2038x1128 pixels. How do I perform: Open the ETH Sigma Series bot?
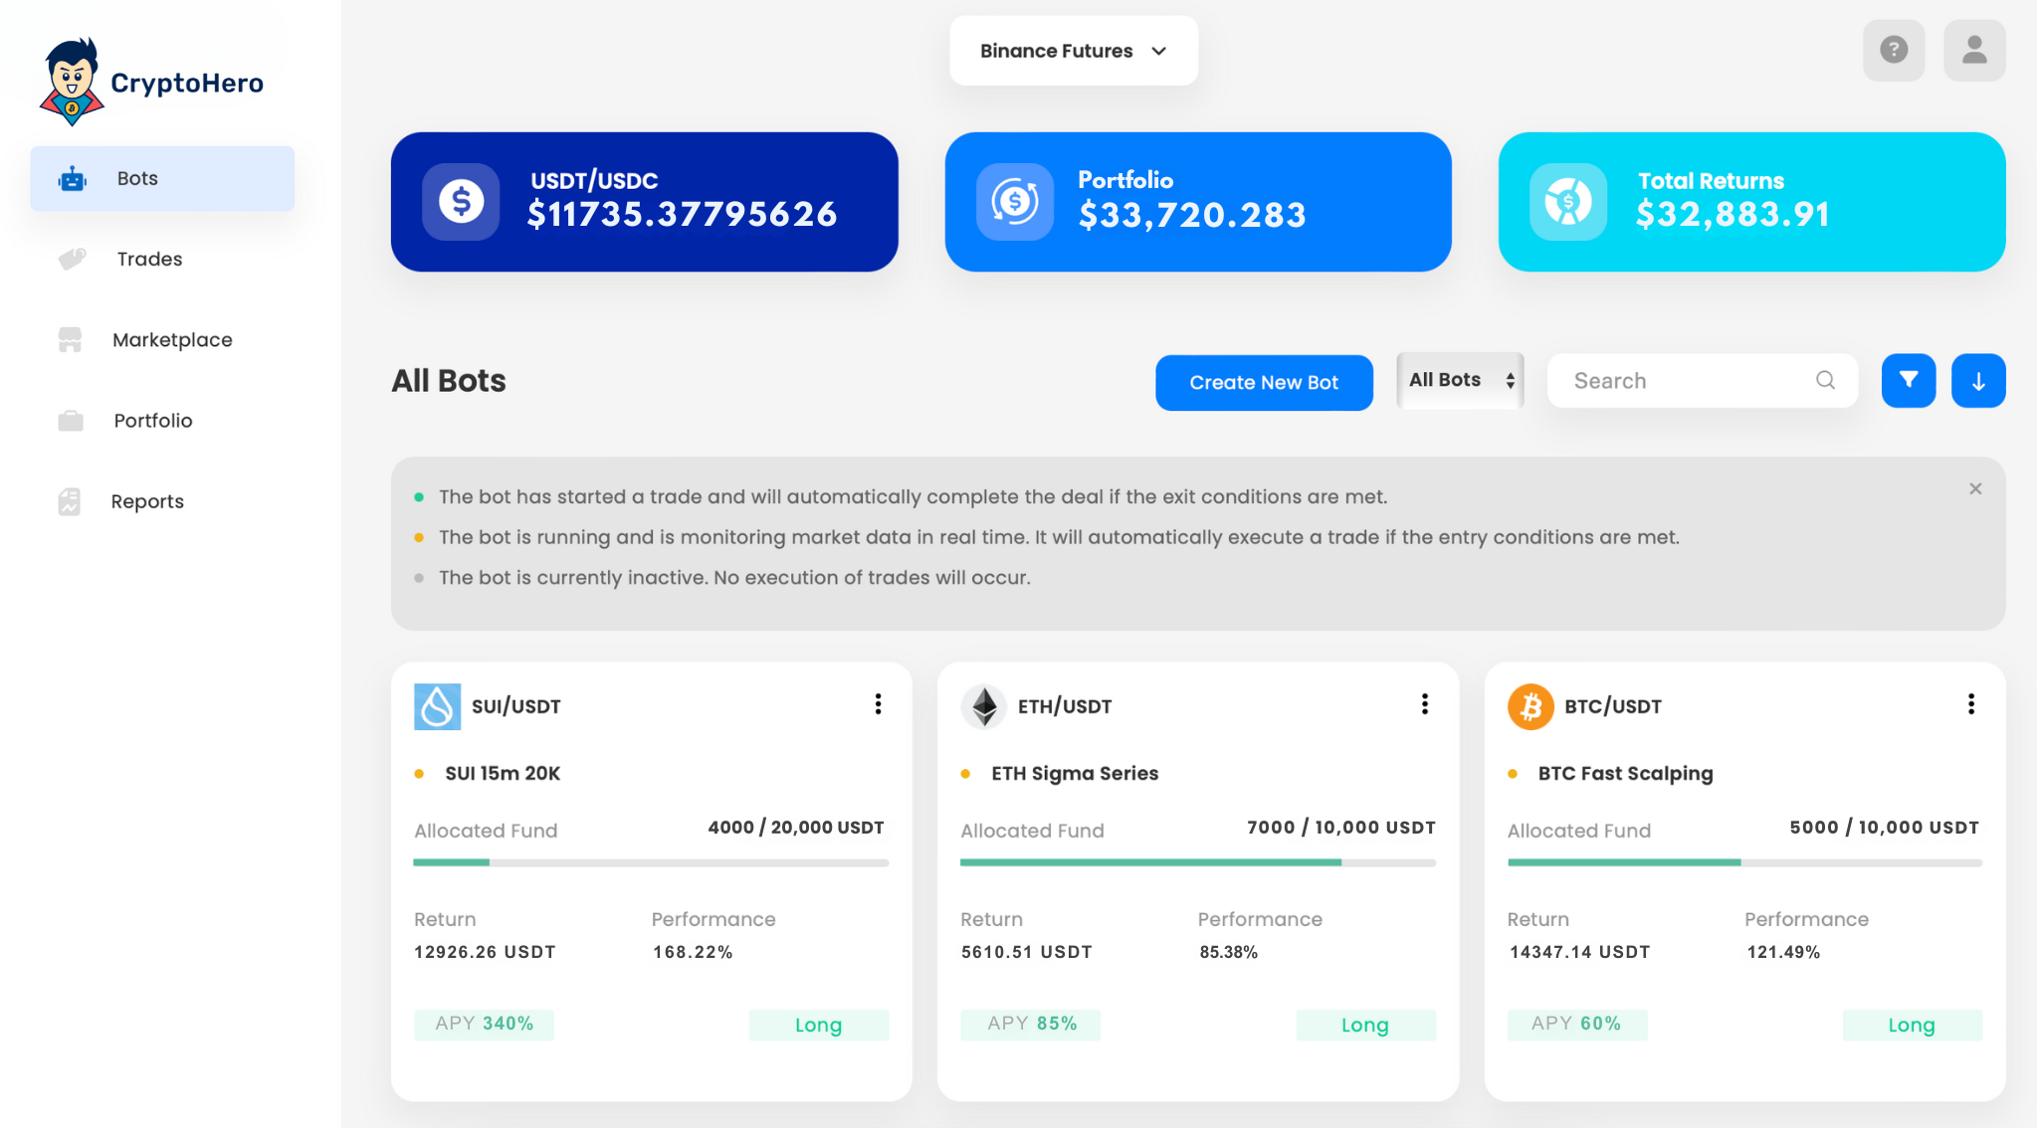point(1075,773)
